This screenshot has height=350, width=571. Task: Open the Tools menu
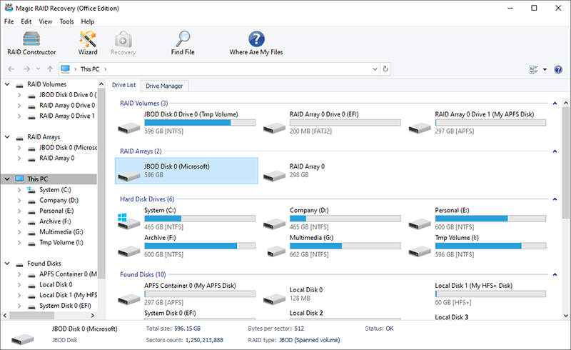tap(66, 21)
